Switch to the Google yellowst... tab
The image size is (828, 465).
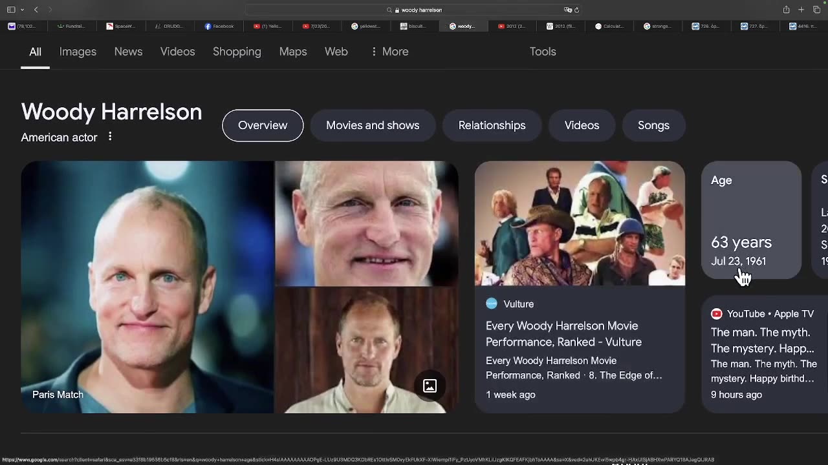point(365,26)
